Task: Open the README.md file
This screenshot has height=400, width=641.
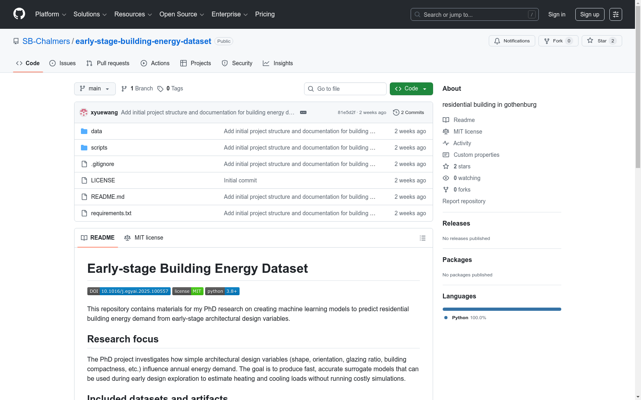Action: click(108, 197)
